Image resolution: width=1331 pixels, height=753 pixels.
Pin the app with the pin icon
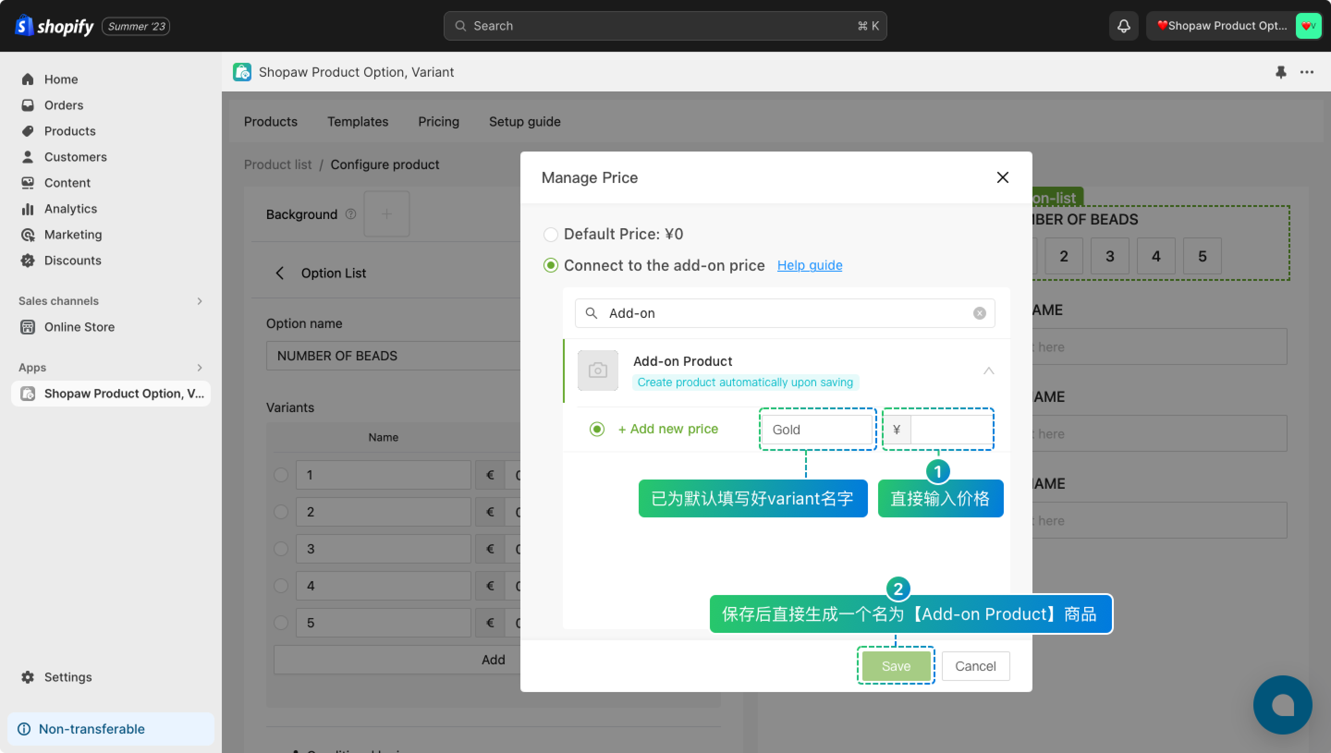coord(1280,72)
